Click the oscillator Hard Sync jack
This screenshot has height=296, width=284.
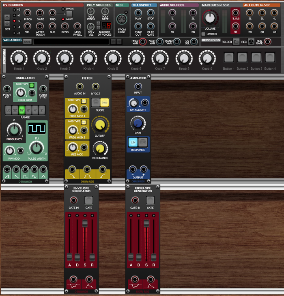coord(43,89)
